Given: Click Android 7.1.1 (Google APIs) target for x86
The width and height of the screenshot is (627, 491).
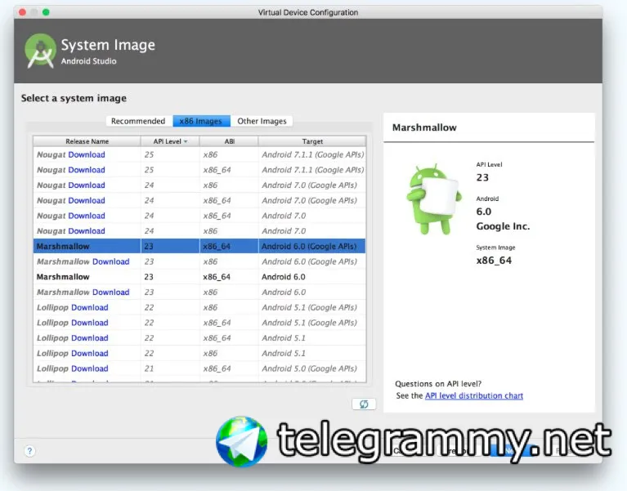Looking at the screenshot, I should (313, 154).
